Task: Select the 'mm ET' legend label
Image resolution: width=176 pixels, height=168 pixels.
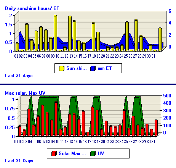Action: coord(105,68)
